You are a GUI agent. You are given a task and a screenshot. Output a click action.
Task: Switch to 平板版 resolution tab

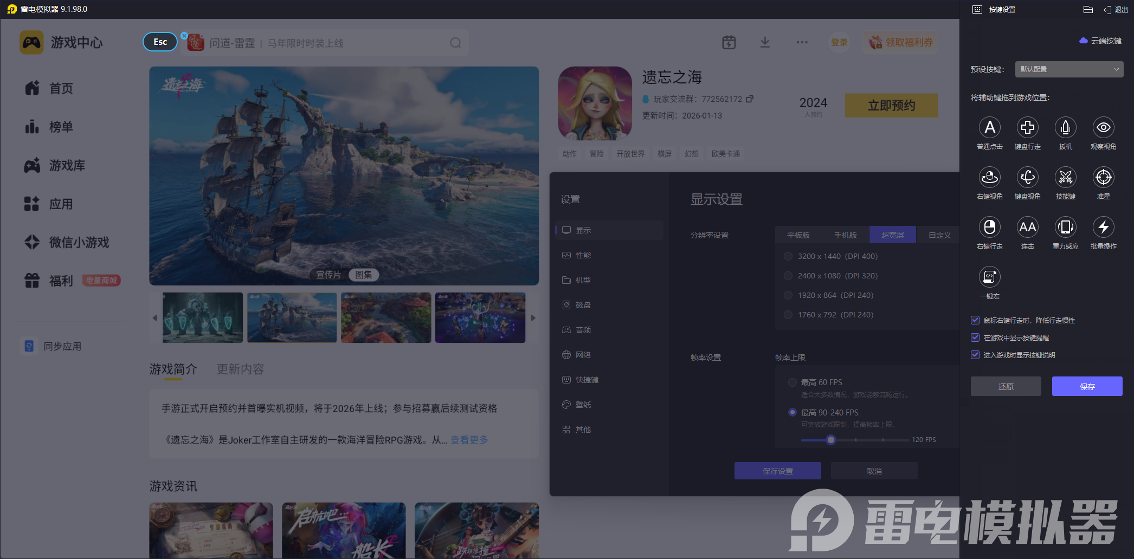pyautogui.click(x=798, y=235)
